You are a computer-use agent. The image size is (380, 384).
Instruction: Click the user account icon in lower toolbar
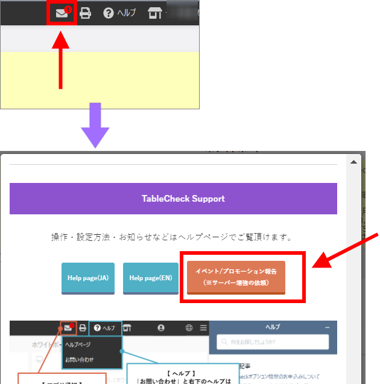(x=161, y=328)
